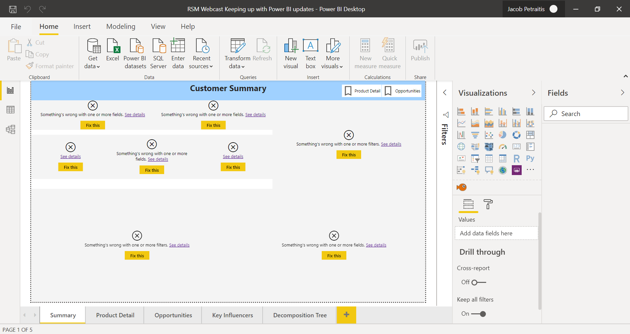
Task: Click the first top-left Fix this button
Action: 93,125
